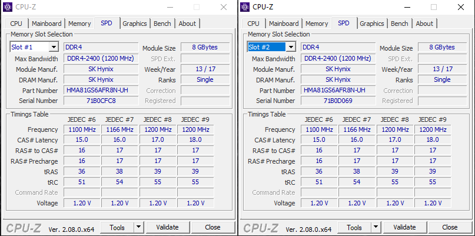Expand the Slot #1 memory slot dropdown
This screenshot has height=236, width=475.
pyautogui.click(x=54, y=47)
